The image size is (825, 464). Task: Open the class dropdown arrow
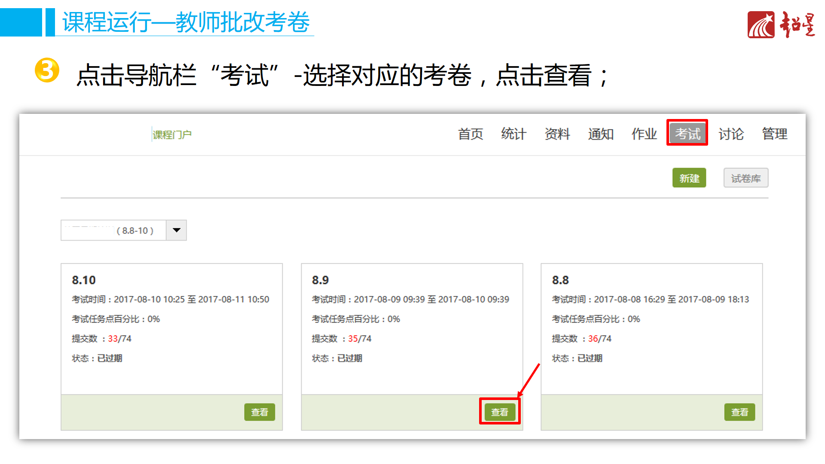point(176,230)
